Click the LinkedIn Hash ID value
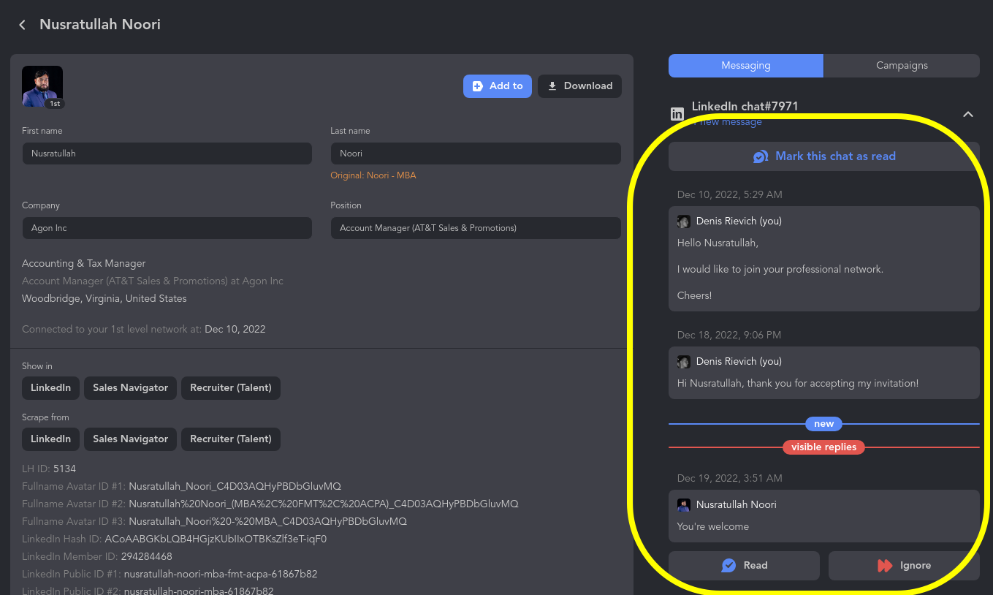 [216, 539]
